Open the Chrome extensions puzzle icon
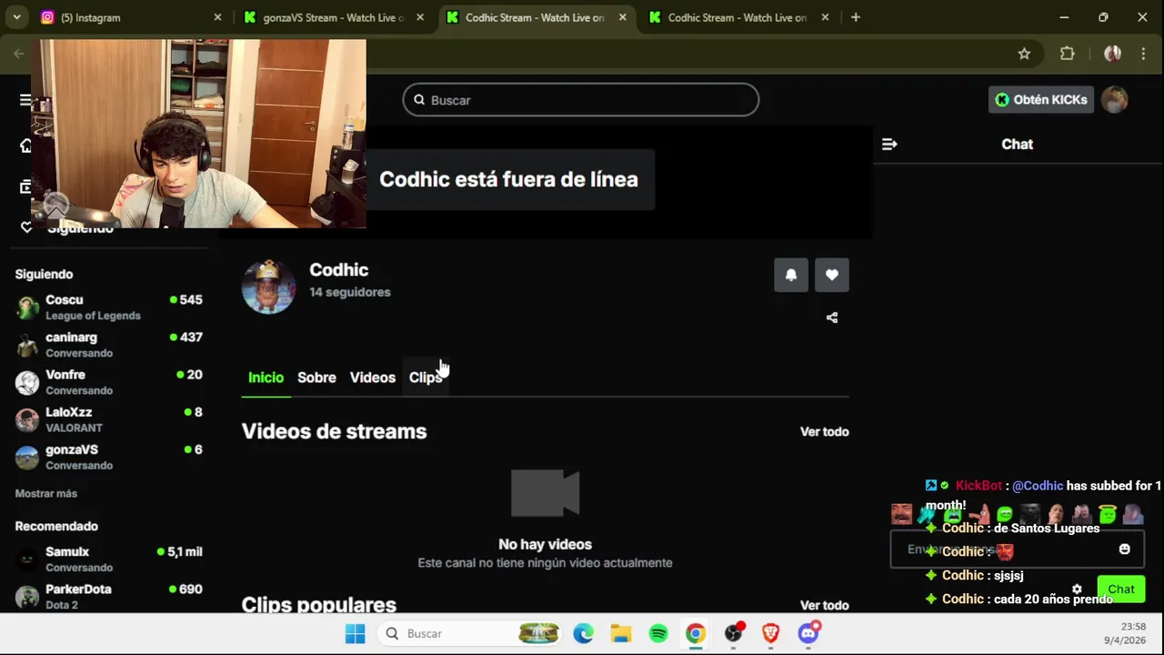The width and height of the screenshot is (1164, 655). (x=1068, y=54)
